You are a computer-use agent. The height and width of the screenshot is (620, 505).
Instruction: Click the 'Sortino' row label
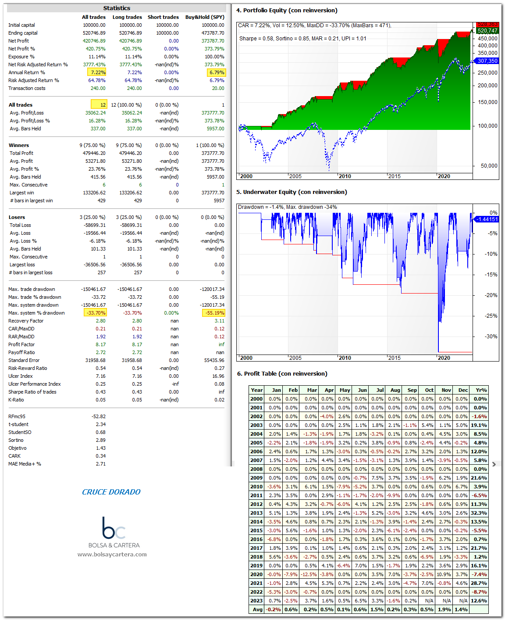(x=16, y=440)
